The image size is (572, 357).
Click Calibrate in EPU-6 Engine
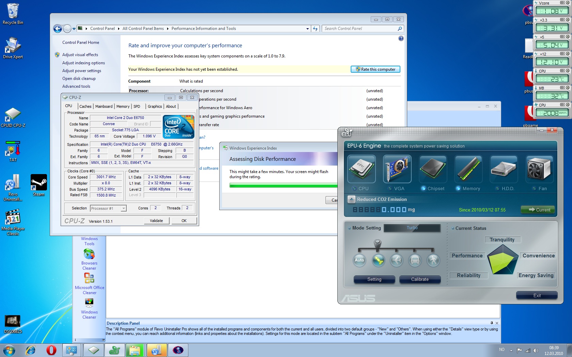[420, 279]
